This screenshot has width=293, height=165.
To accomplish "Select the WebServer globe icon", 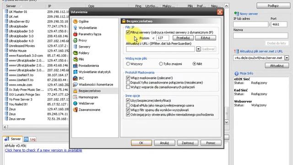I will click(75, 104).
